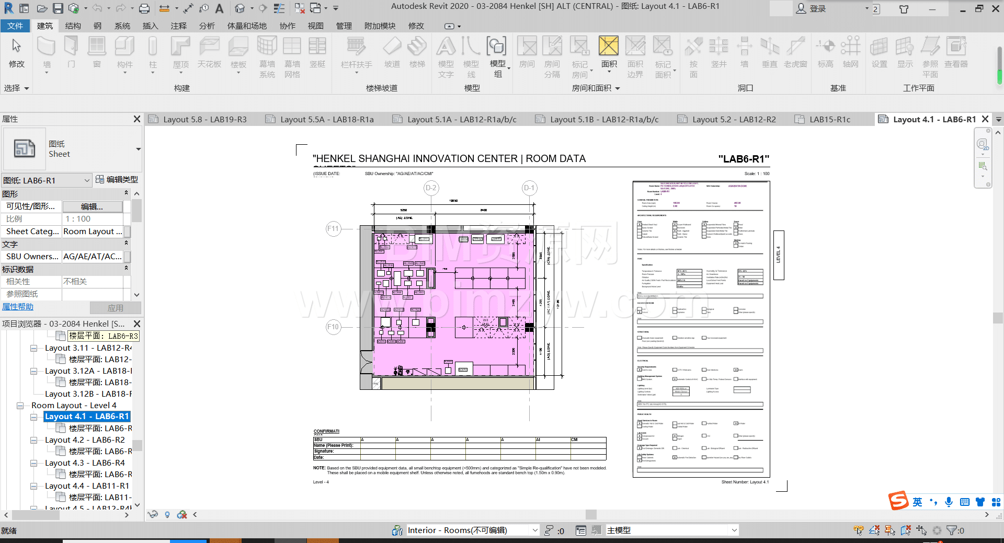Open the sheet type selector dropdown
The height and width of the screenshot is (543, 1004).
[x=138, y=149]
